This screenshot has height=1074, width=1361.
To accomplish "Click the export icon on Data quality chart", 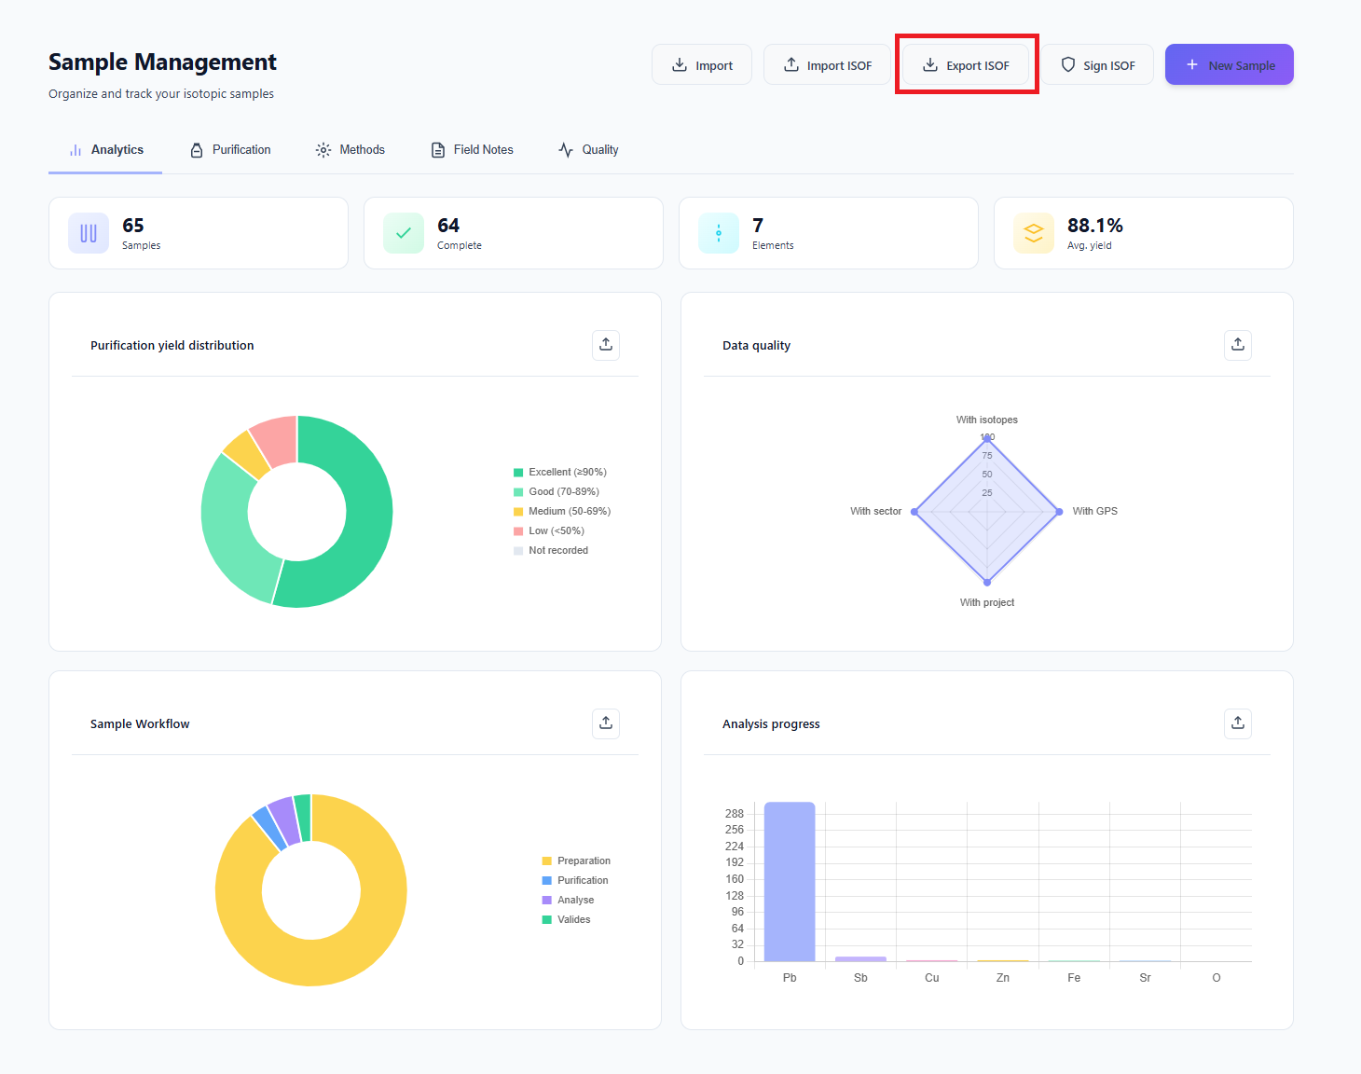I will pos(1237,345).
